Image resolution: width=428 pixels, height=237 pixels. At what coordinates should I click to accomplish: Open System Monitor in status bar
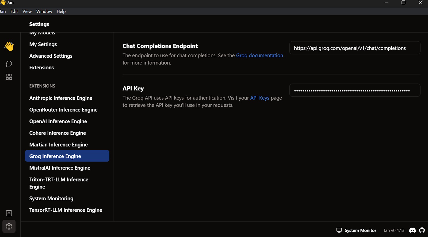coord(356,230)
